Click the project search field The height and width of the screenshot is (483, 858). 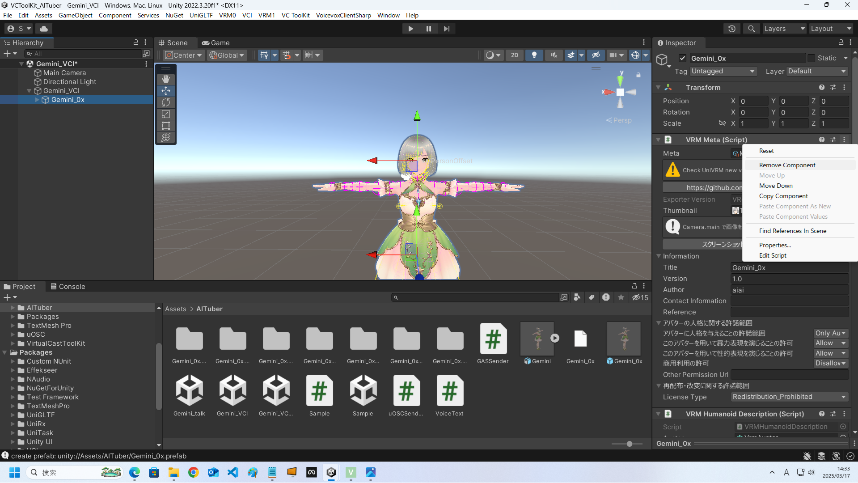point(475,297)
